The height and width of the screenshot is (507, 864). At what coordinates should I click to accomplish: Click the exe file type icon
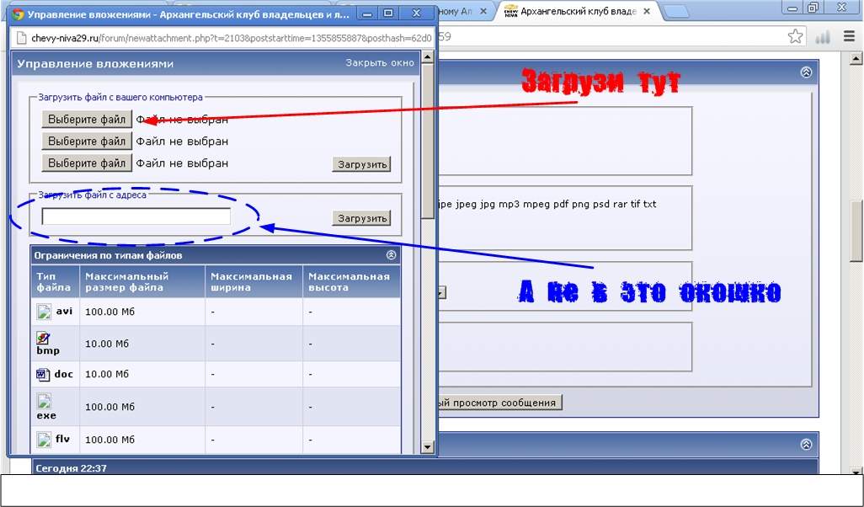[44, 401]
